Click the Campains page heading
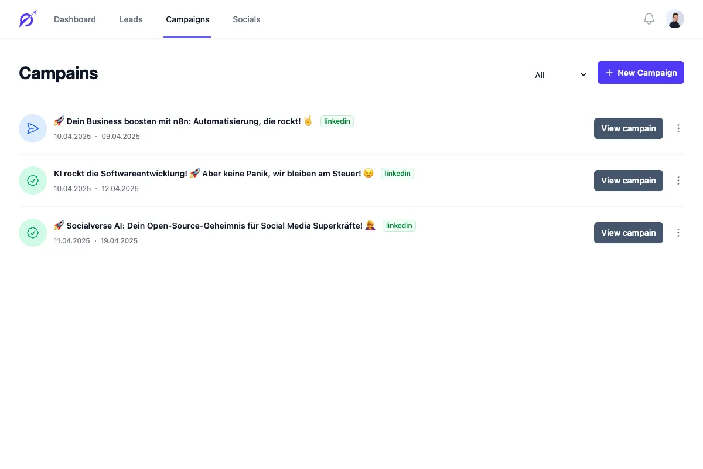Screen dimensions: 703x469 [58, 73]
